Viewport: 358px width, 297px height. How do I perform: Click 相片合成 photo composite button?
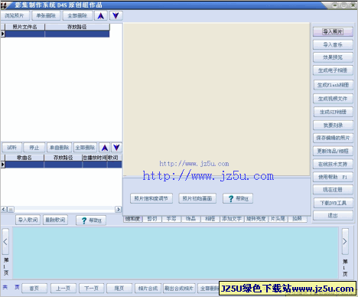pos(148,289)
